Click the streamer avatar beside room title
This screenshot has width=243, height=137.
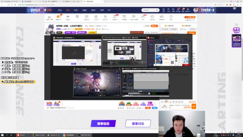[x=50, y=29]
